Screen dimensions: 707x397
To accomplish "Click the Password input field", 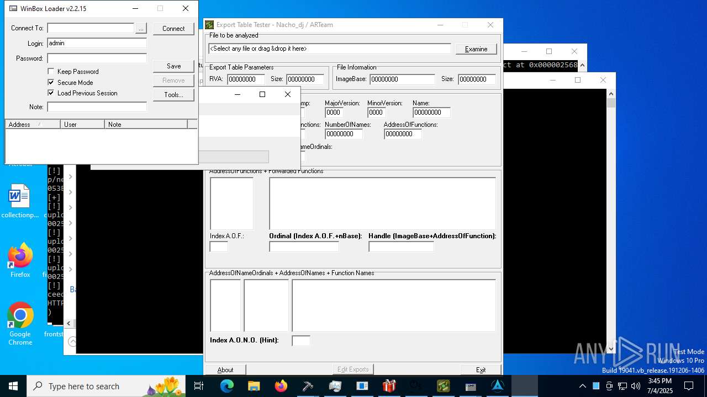I will pyautogui.click(x=97, y=58).
